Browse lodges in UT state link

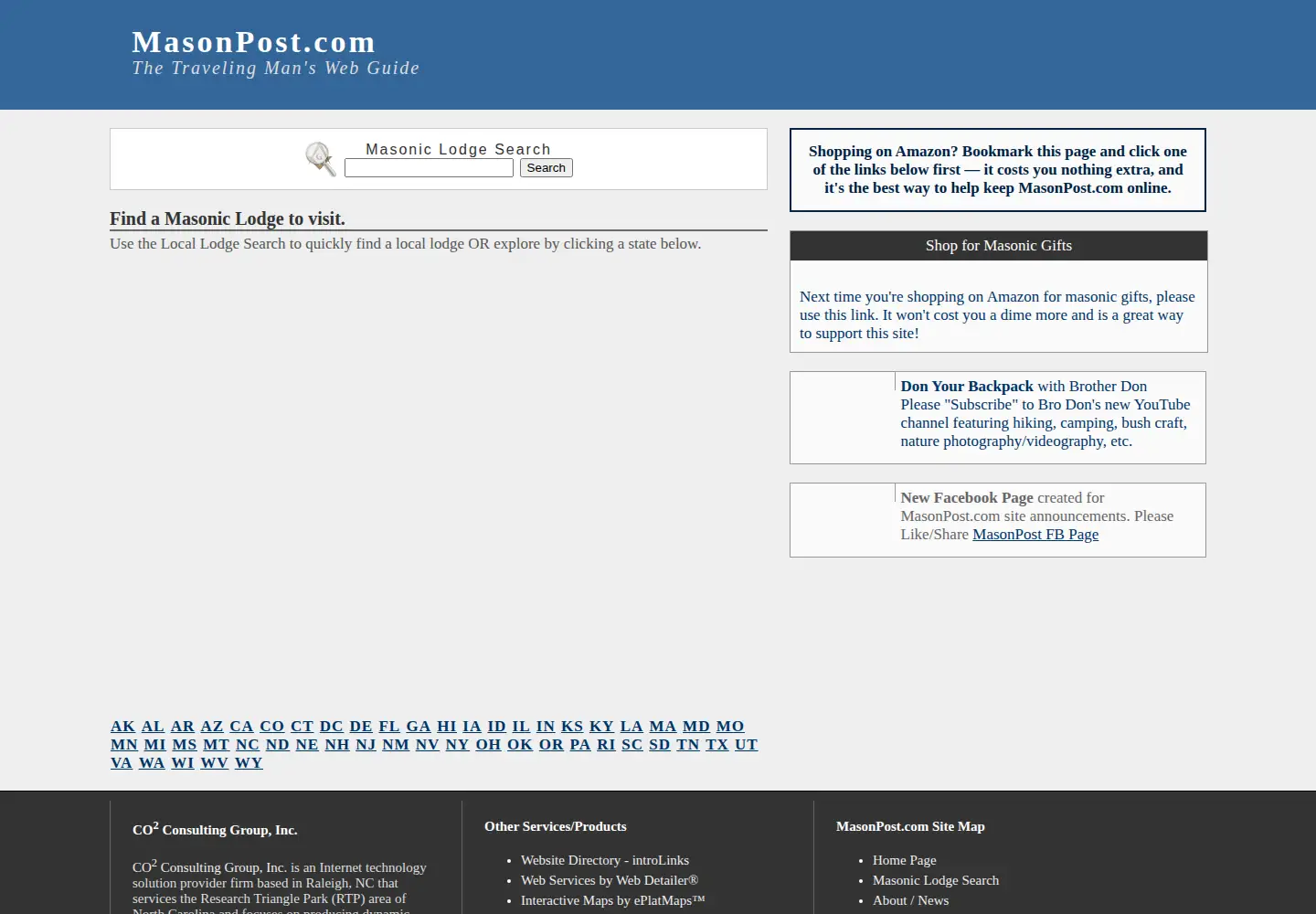tap(747, 745)
